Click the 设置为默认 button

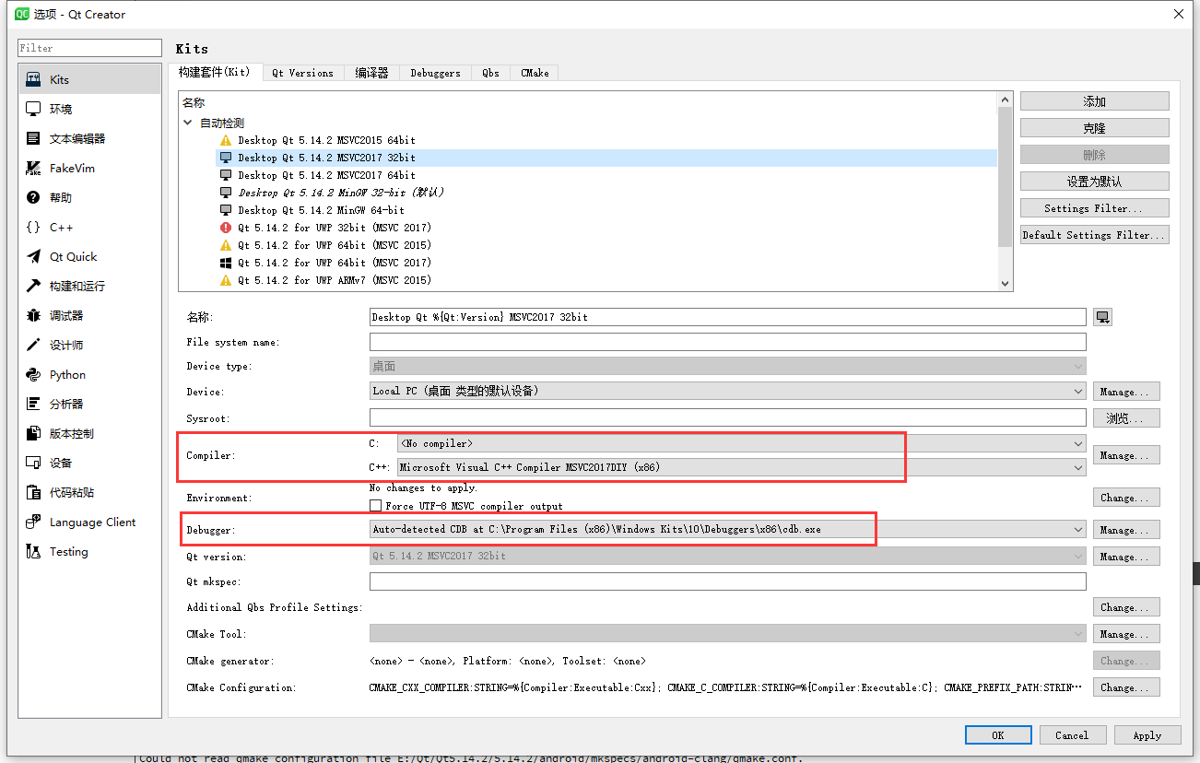click(1094, 182)
